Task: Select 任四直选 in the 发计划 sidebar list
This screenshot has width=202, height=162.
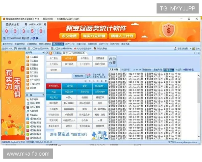Action: [x=32, y=64]
